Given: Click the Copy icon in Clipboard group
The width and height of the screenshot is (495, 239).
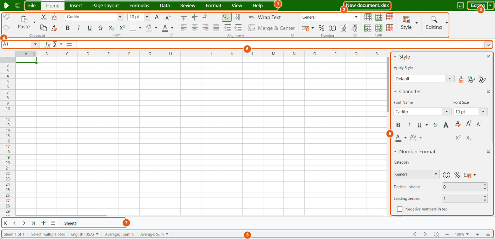Looking at the screenshot, I should coord(44,28).
